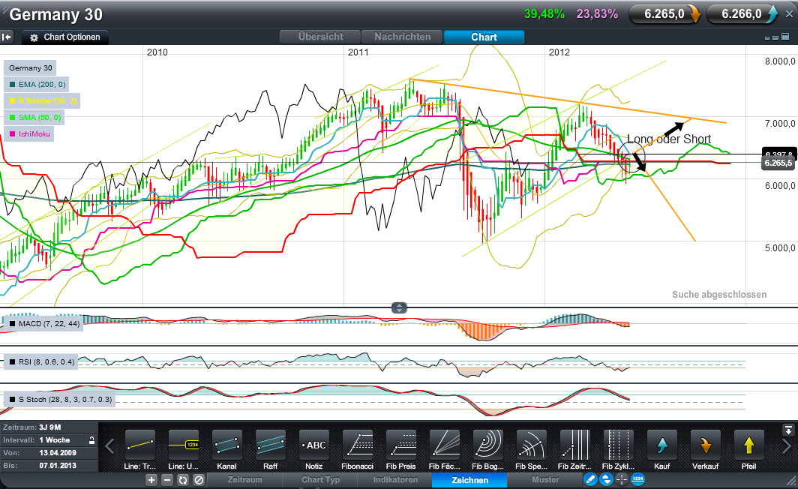798x489 pixels.
Task: Switch to the Nachrichten tab
Action: tap(402, 37)
